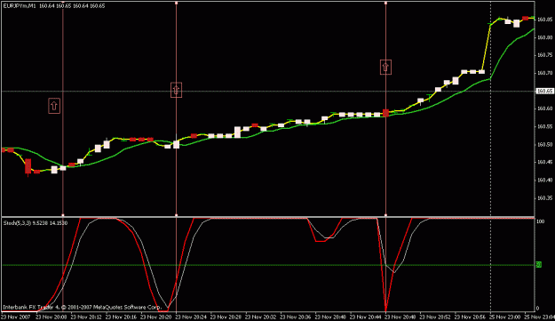Click the 160.35 price scale label

[544, 198]
